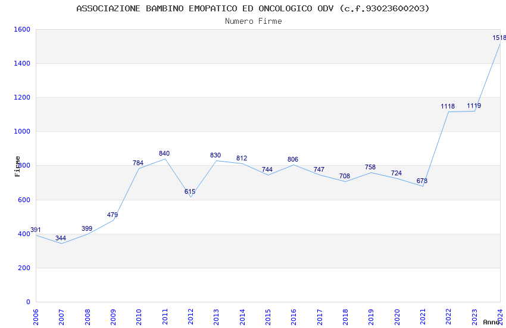Click the data label 747
Image resolution: width=506 pixels, height=328 pixels.
[319, 169]
